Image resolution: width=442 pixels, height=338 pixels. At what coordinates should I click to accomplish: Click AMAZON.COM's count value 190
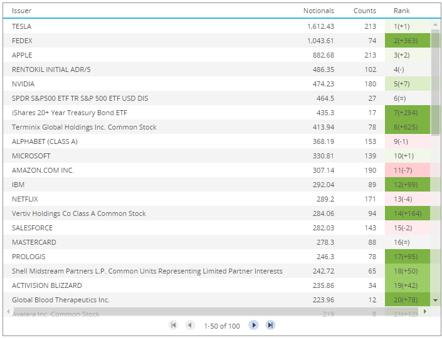[370, 170]
